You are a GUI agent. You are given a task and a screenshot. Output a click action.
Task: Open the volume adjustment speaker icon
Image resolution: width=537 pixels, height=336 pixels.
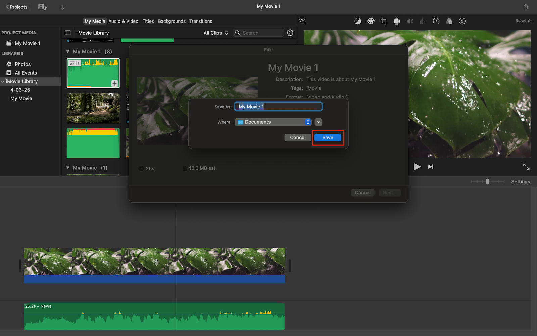(x=410, y=21)
